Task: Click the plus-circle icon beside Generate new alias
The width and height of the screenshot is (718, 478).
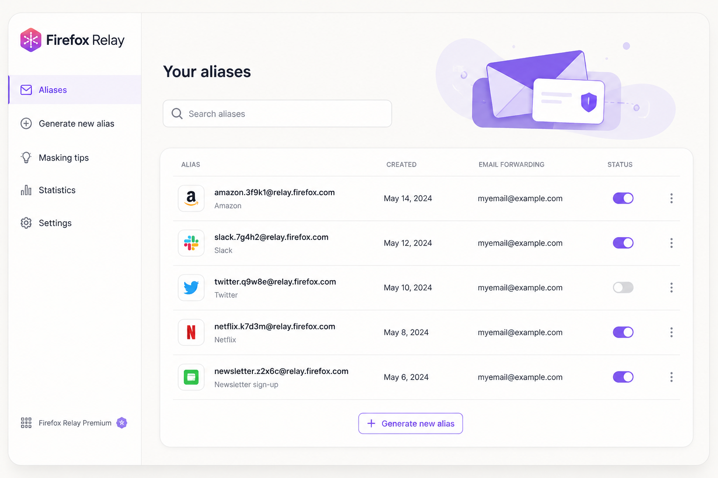Action: point(26,123)
